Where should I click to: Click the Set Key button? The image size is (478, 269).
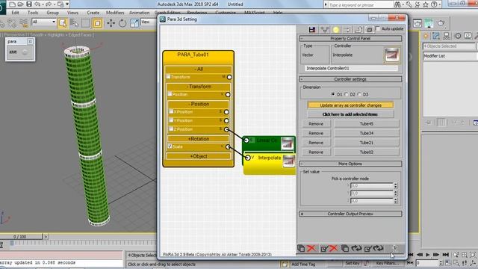(x=352, y=263)
